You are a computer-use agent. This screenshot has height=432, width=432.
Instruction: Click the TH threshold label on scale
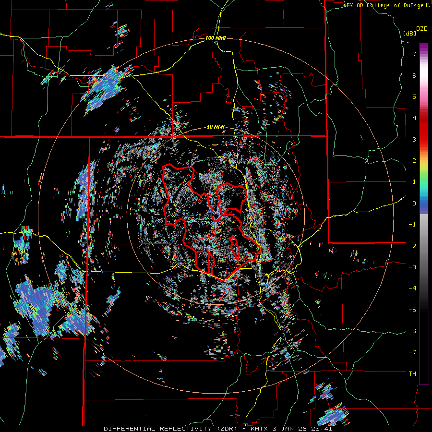coord(412,374)
